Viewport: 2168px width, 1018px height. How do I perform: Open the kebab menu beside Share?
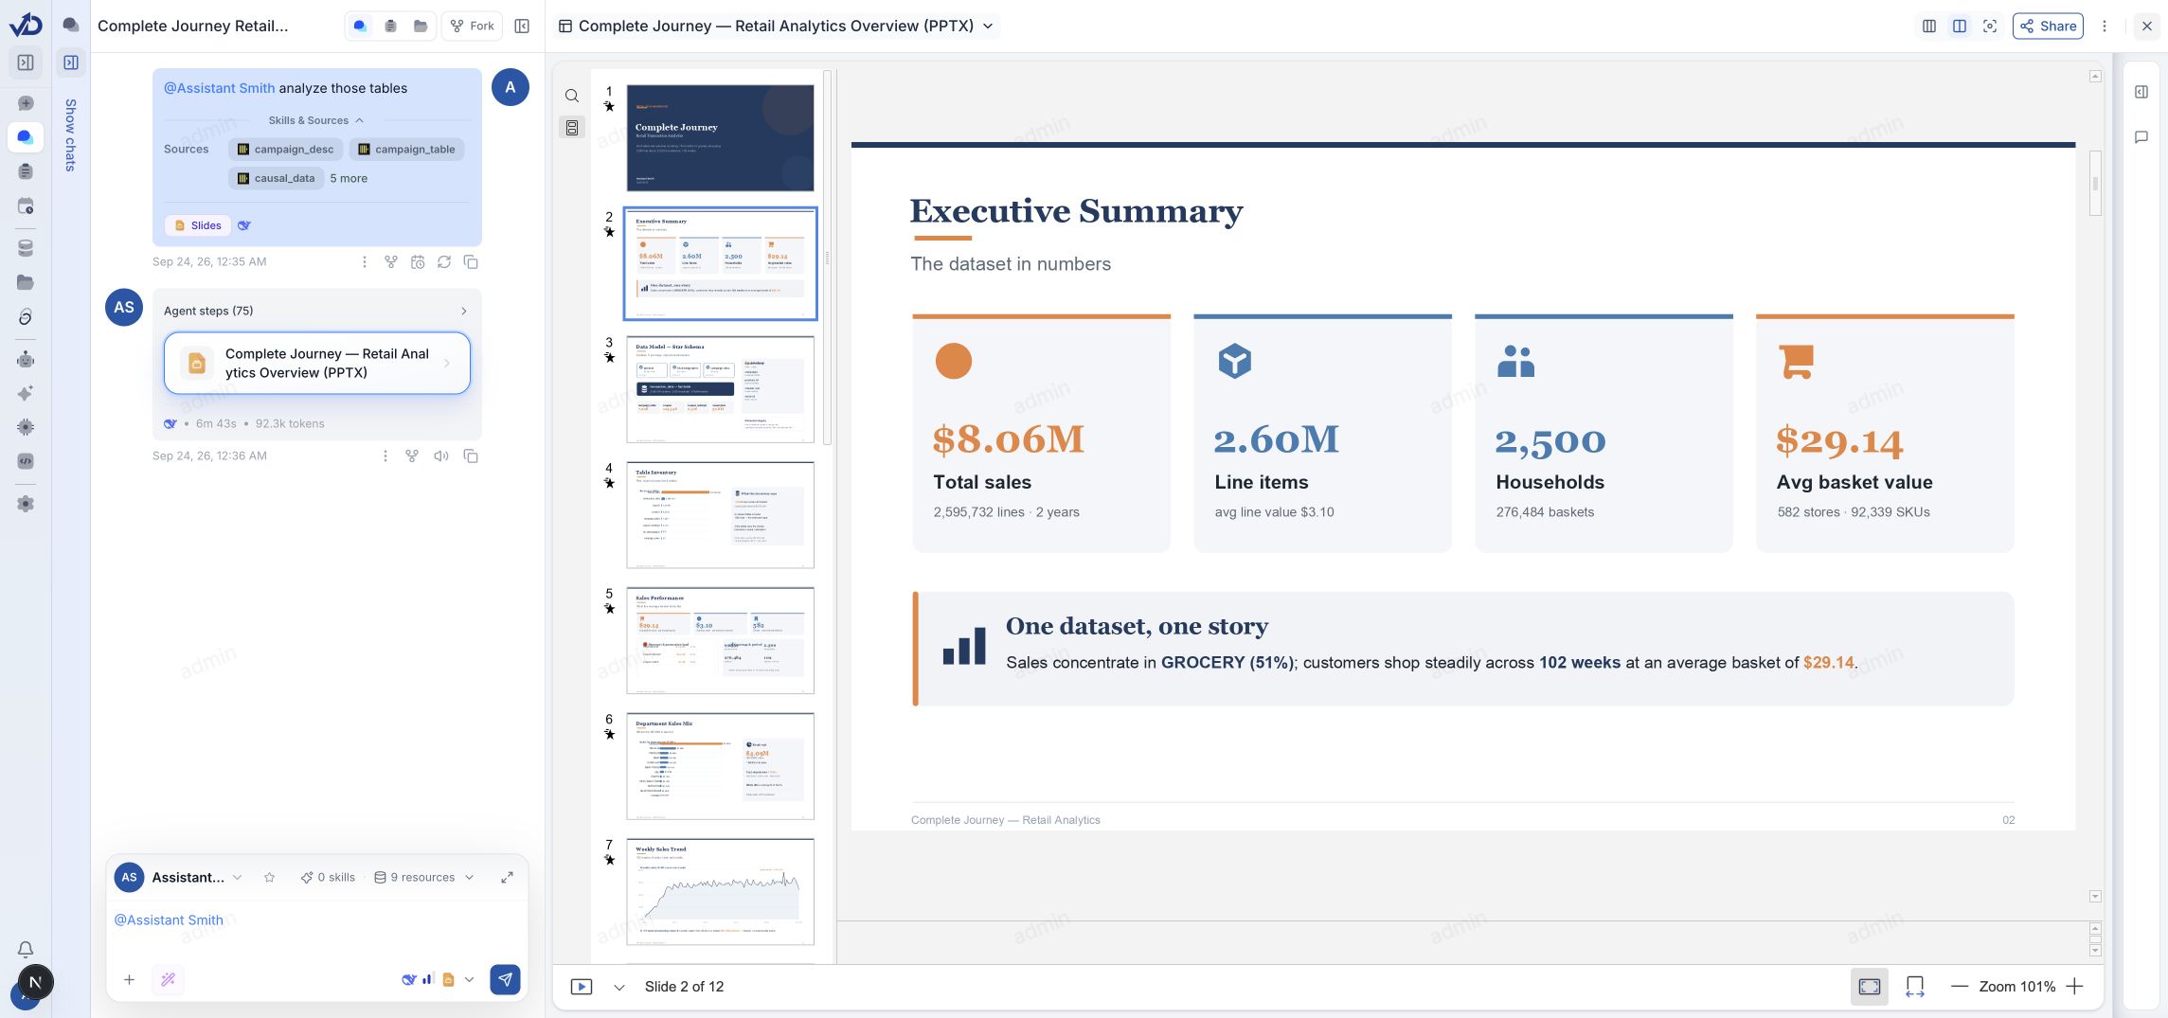[2105, 26]
